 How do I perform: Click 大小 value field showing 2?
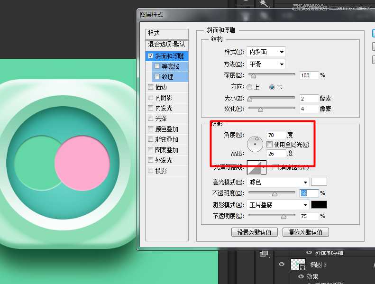[x=309, y=98]
